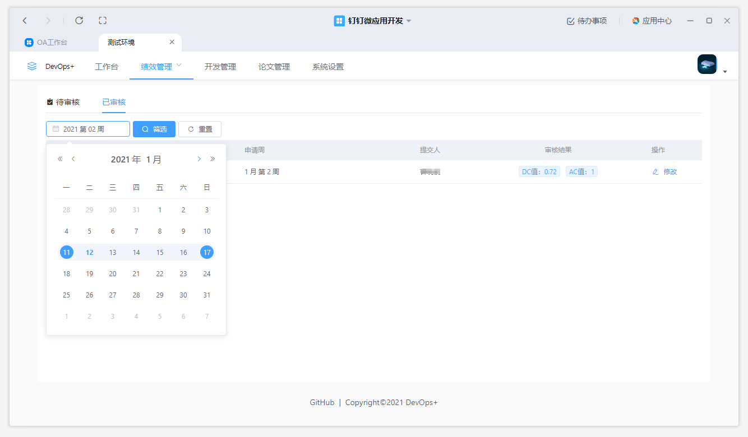Select date 12 in the calendar
Image resolution: width=748 pixels, height=437 pixels.
pyautogui.click(x=90, y=253)
